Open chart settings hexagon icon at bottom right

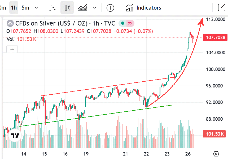216,154
